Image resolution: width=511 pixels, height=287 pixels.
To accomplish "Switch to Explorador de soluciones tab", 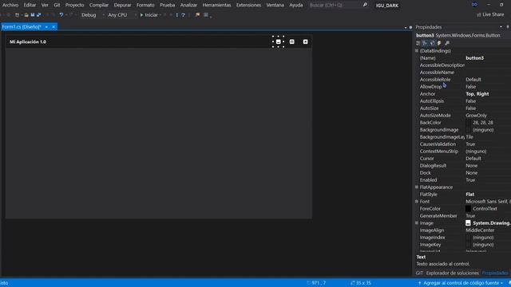I will pos(453,273).
